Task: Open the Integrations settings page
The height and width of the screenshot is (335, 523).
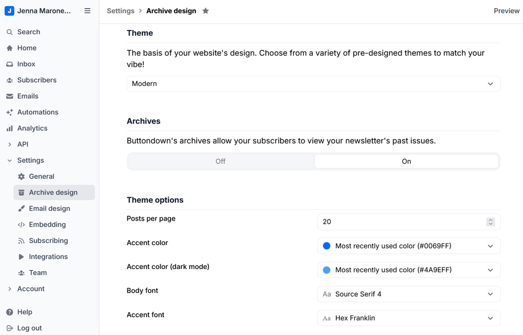Action: (47, 257)
